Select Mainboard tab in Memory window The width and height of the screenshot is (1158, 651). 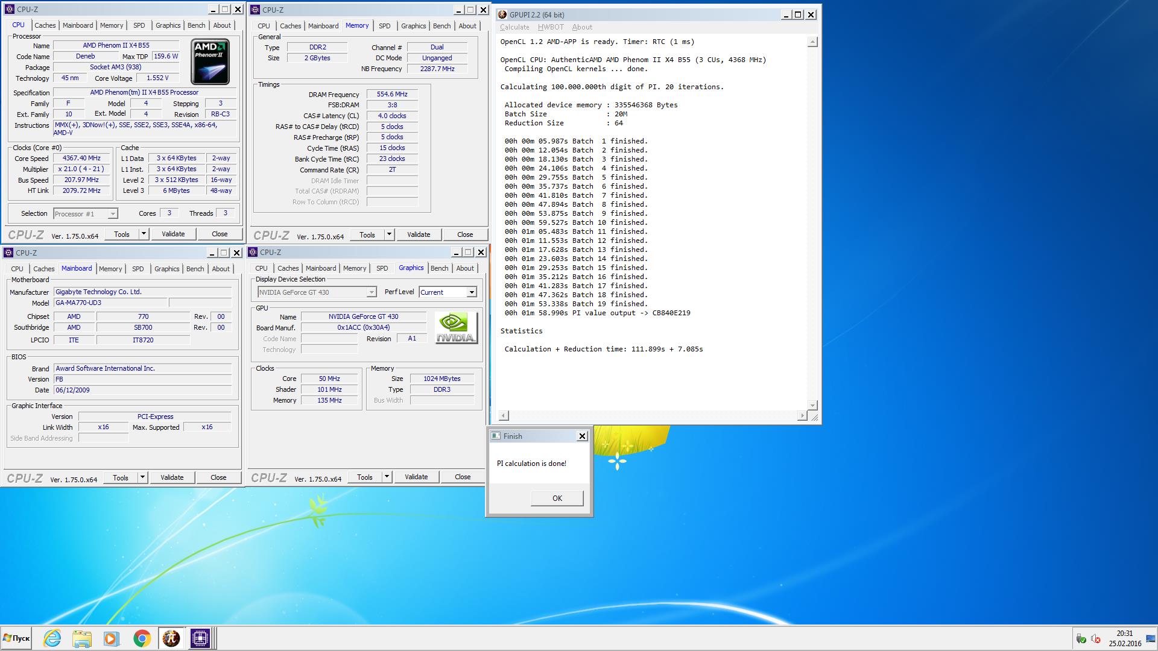(x=323, y=26)
